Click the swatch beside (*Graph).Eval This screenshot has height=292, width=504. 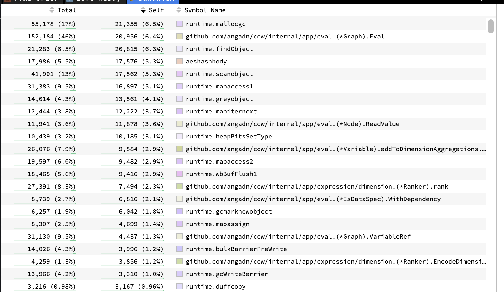click(179, 36)
